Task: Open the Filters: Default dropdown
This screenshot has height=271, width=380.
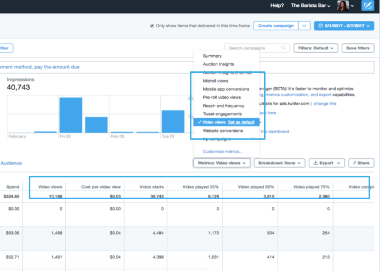Action: [x=316, y=48]
